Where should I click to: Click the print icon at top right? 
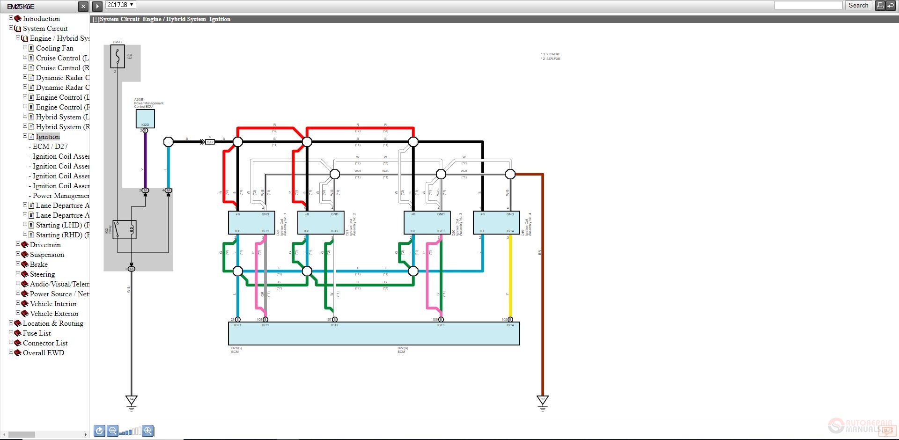coord(880,5)
